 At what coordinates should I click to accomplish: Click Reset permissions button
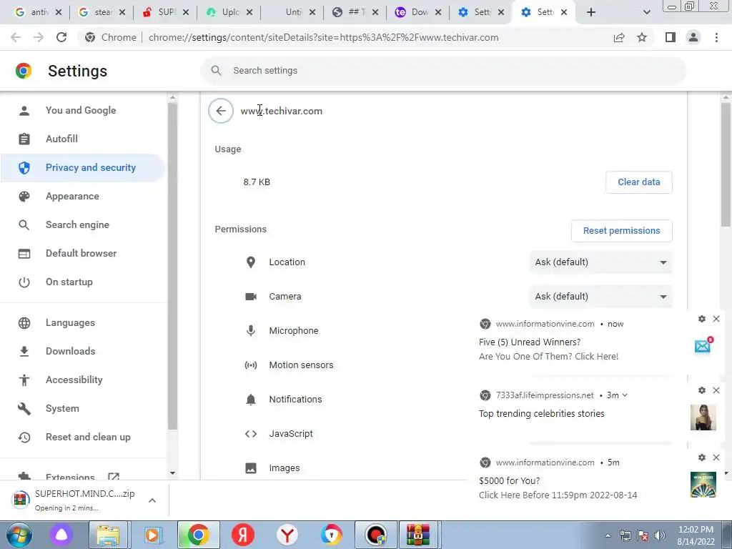point(621,231)
